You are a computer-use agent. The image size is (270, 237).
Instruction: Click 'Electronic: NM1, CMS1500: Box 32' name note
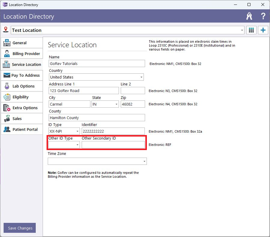(x=175, y=64)
